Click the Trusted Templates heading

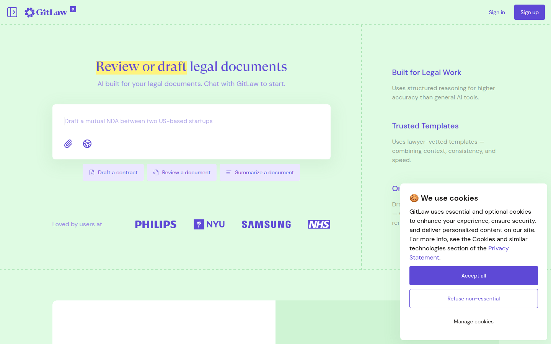[x=425, y=126]
